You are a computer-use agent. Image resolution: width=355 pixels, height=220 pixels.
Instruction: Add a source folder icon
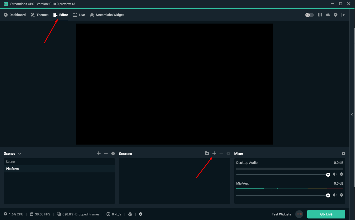[207, 153]
